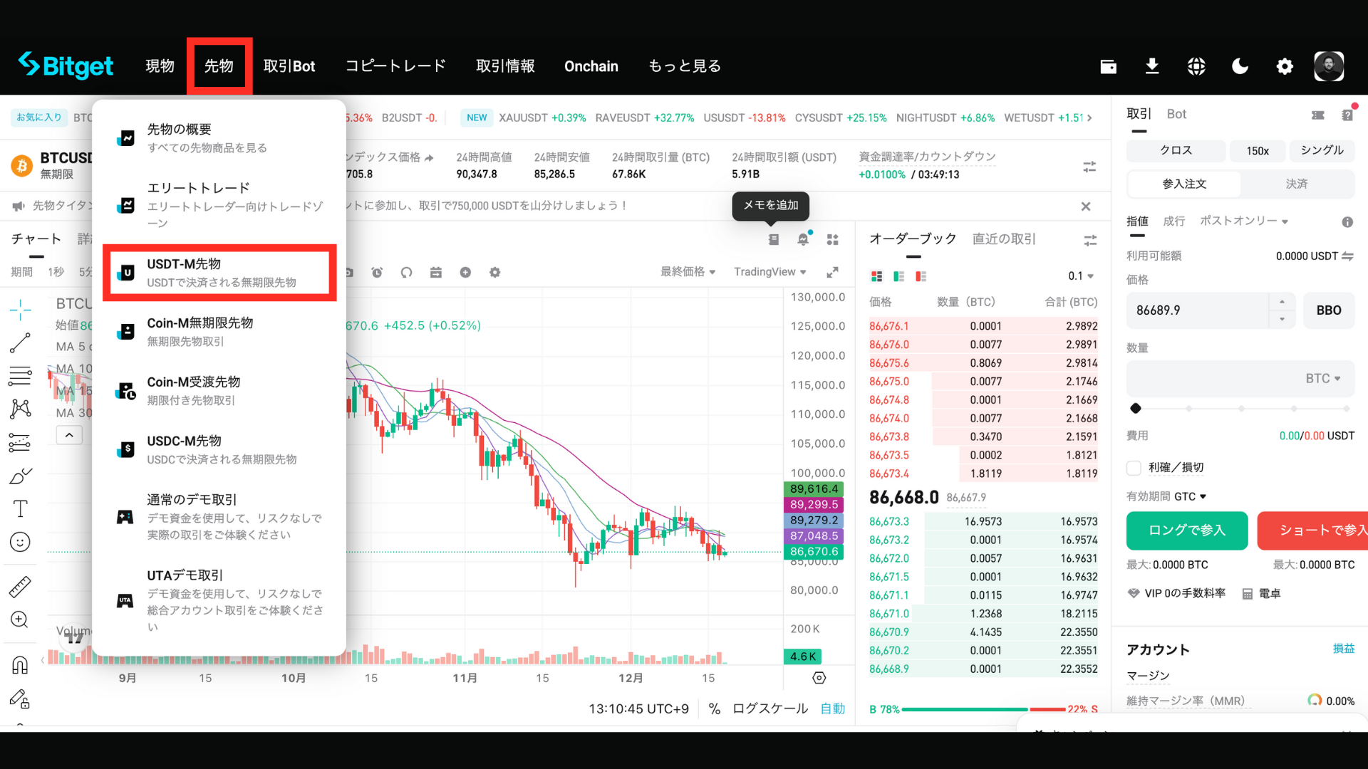This screenshot has width=1368, height=769.
Task: Click the download app icon
Action: [x=1152, y=66]
